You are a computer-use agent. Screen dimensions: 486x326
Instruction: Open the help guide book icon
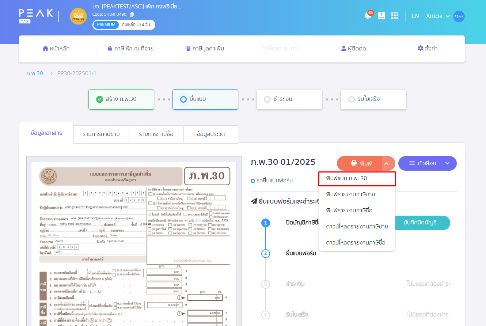tap(381, 16)
